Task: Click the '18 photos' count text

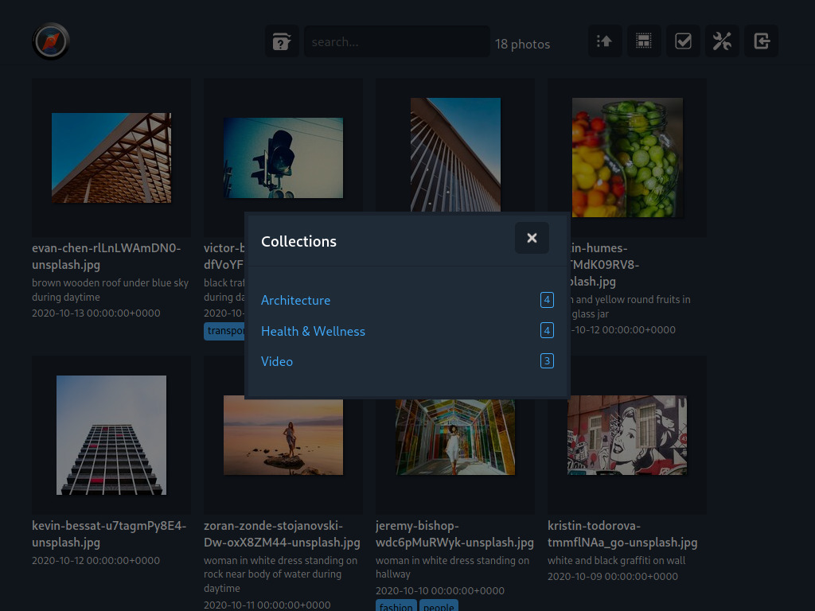Action: click(522, 45)
